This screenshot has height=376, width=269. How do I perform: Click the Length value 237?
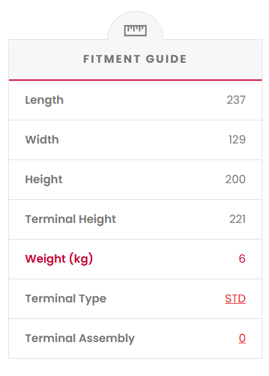[x=236, y=100]
